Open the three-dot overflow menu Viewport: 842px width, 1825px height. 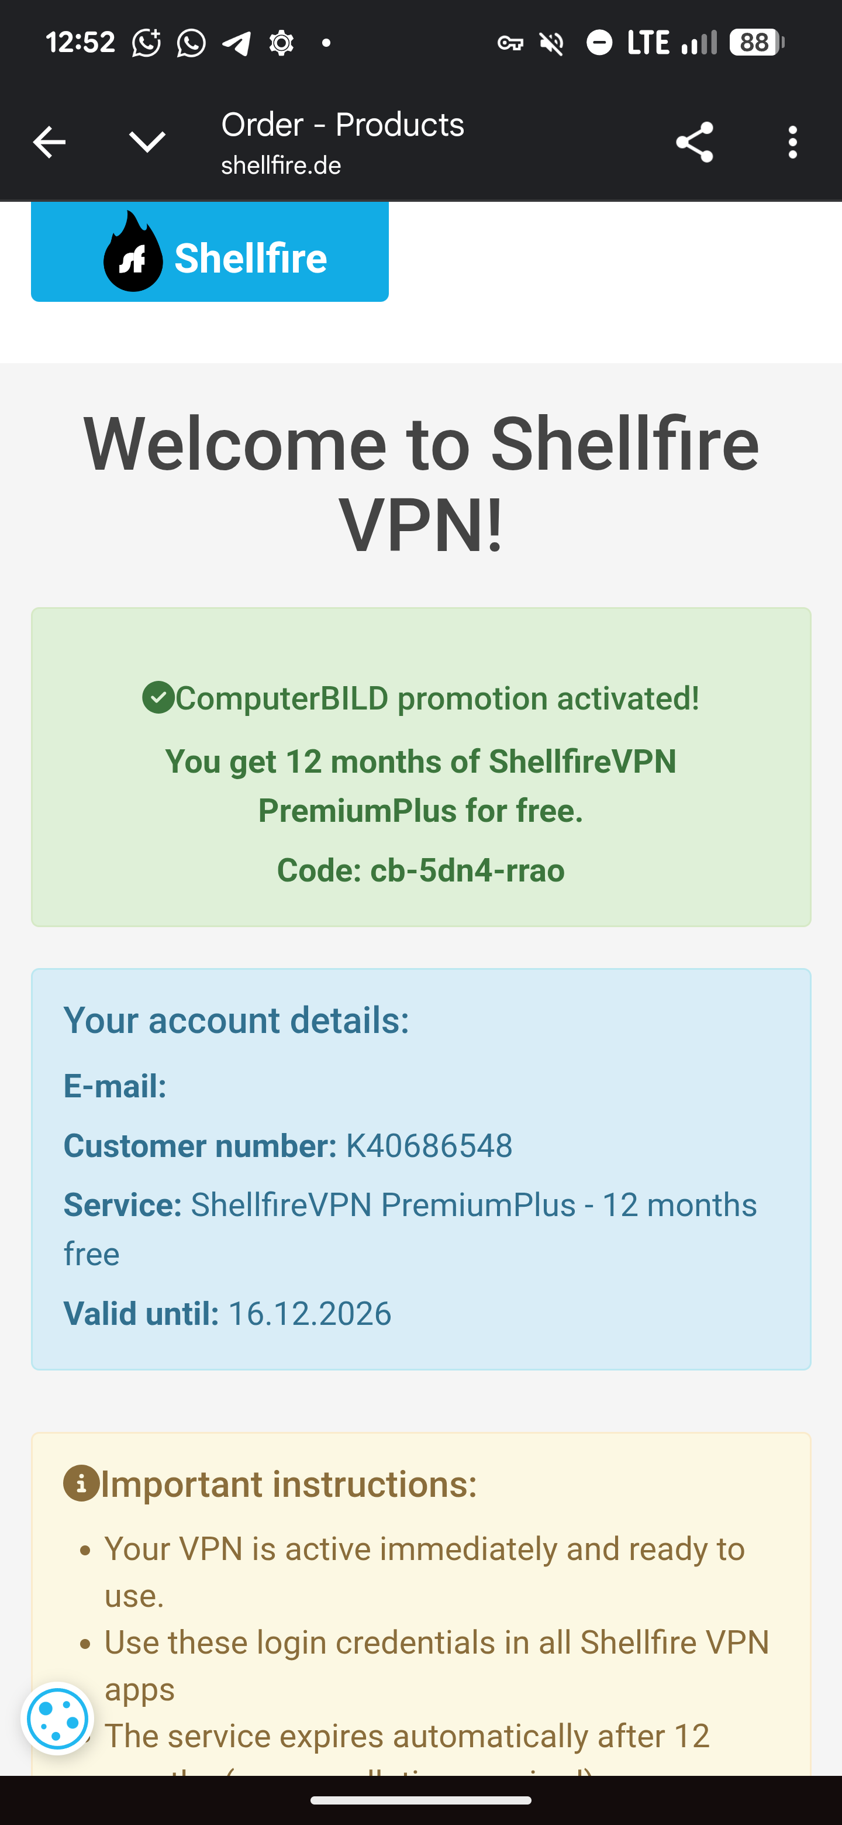792,142
